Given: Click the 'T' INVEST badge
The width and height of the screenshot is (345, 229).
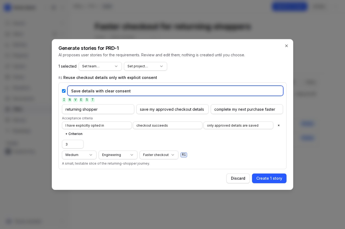Looking at the screenshot, I should (x=92, y=100).
